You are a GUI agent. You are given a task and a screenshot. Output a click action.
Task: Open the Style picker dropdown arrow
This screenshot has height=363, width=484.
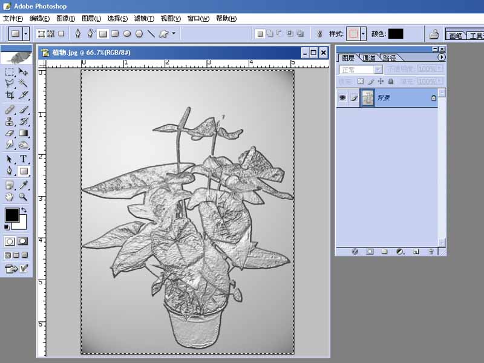tap(363, 33)
